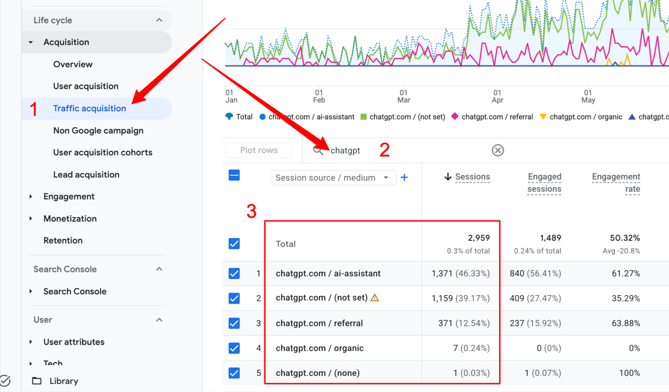Click the green square (not set) legend marker
This screenshot has height=392, width=669.
363,117
